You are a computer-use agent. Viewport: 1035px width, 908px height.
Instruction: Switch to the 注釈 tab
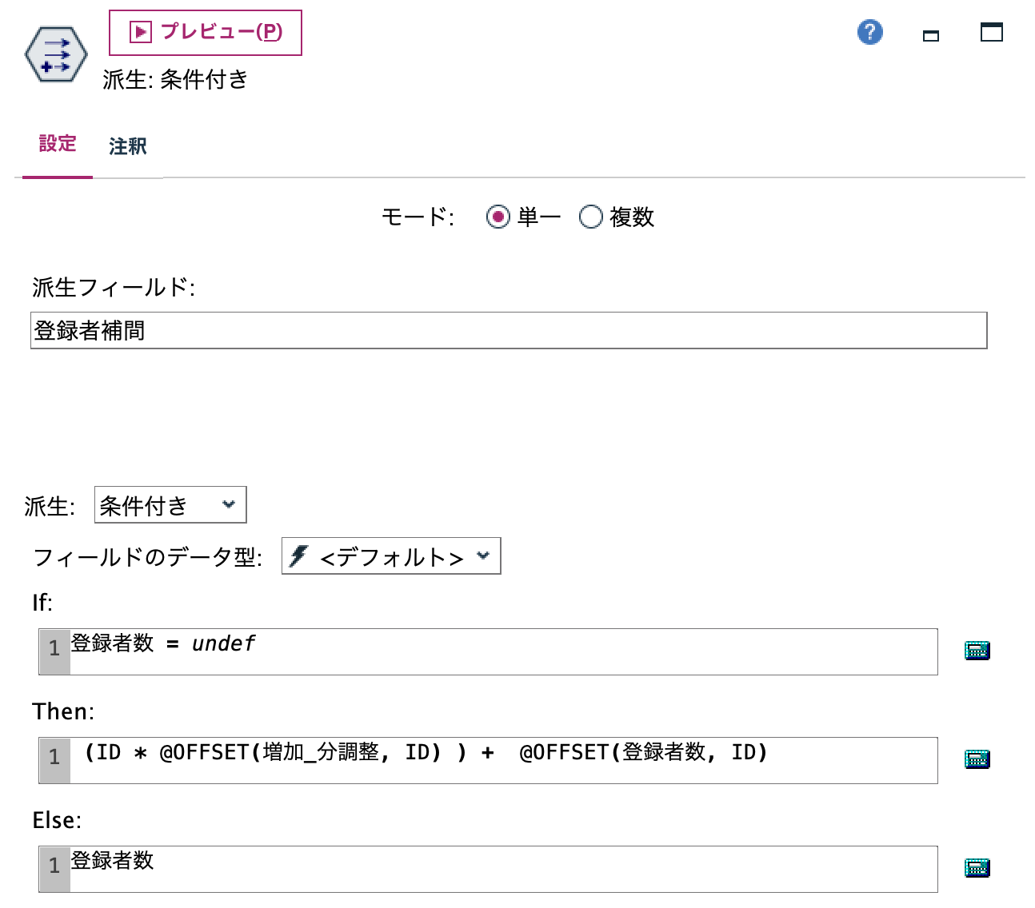pyautogui.click(x=126, y=146)
